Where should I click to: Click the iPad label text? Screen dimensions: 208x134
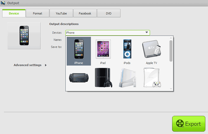pos(103,63)
